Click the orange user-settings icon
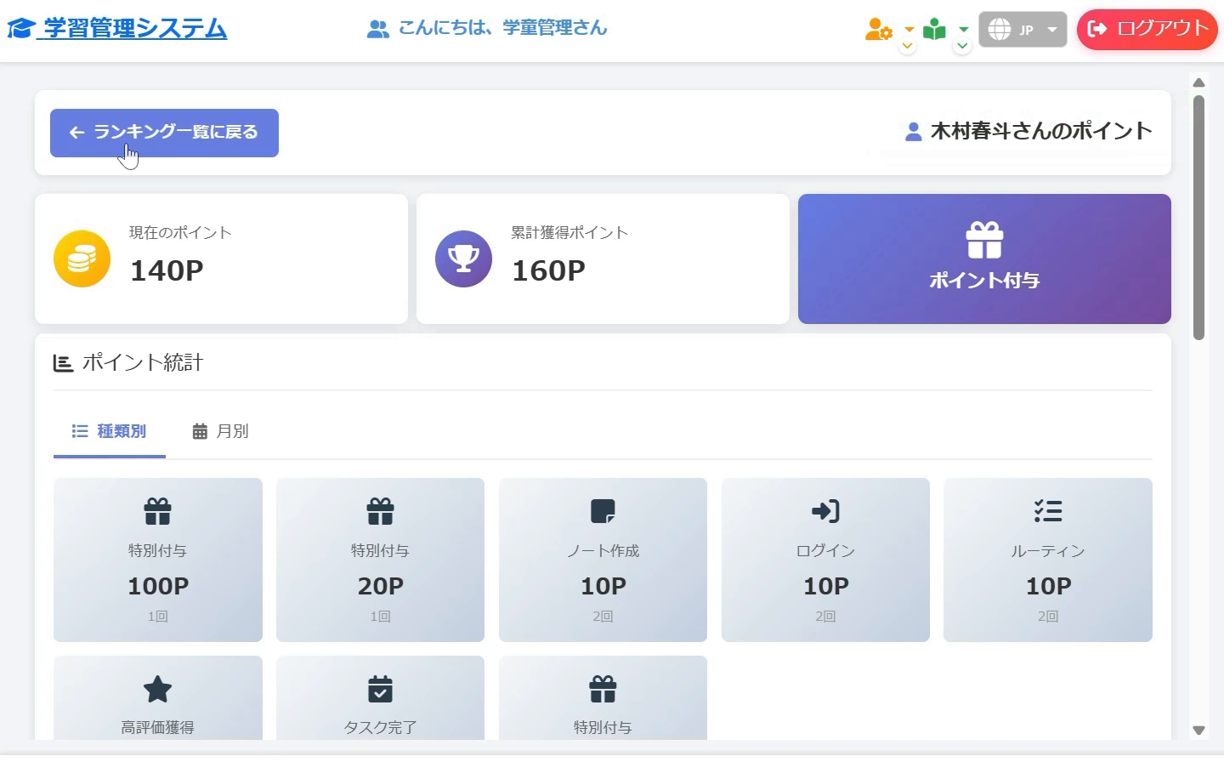1224x762 pixels. pos(879,29)
